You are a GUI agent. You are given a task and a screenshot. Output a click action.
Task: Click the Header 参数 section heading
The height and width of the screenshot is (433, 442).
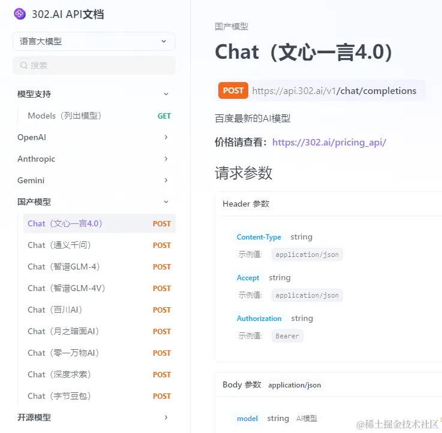246,204
